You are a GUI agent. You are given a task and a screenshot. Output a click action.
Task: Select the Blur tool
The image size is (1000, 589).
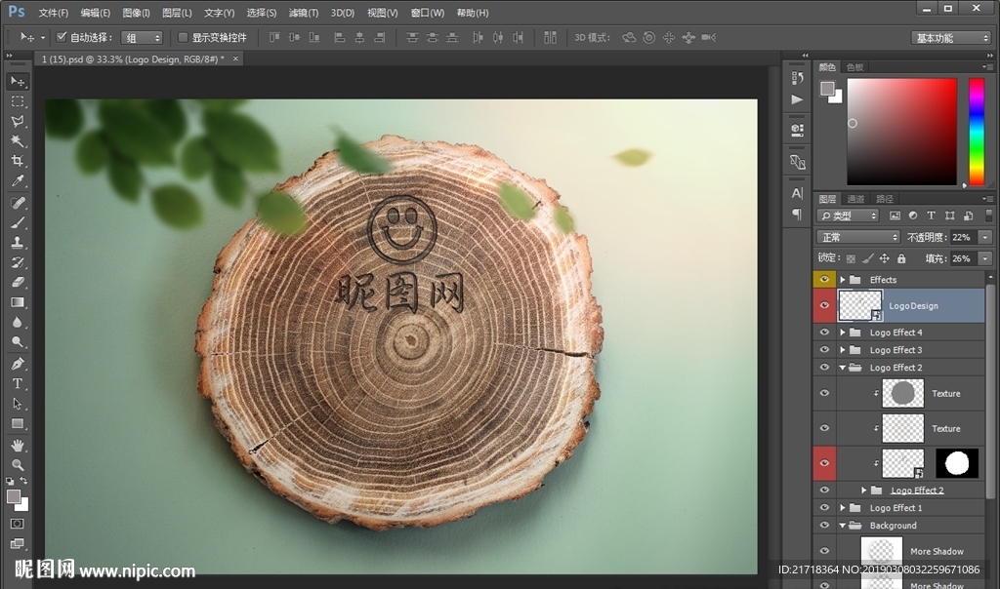click(x=18, y=322)
